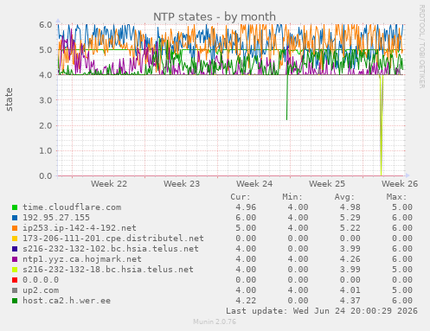This screenshot has height=331, width=430.
Task: Click the s216-232-132-18 lime swatch
Action: (x=15, y=270)
